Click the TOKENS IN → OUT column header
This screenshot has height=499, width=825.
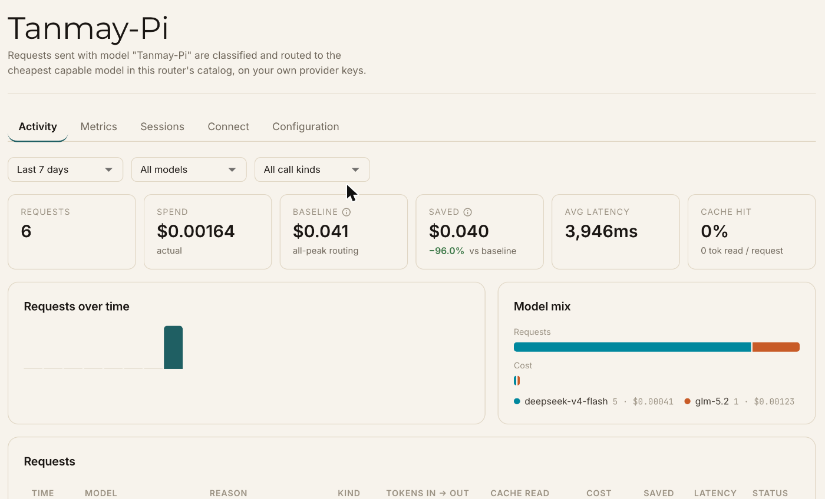point(427,493)
